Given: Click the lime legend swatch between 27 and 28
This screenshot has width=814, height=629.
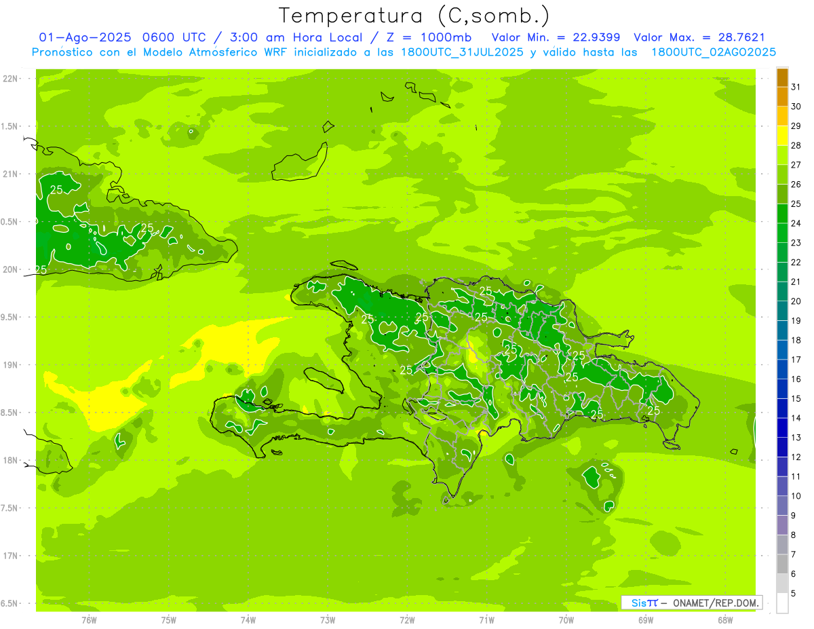Looking at the screenshot, I should tap(782, 155).
